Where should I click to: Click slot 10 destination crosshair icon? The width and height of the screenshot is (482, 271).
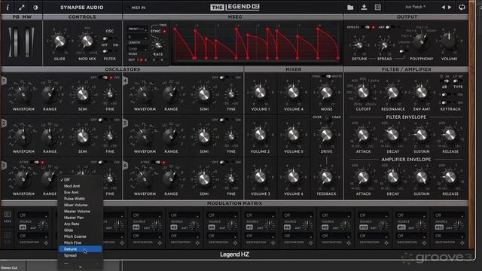386,242
